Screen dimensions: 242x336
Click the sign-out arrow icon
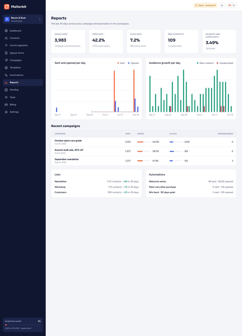pyautogui.click(x=234, y=5)
